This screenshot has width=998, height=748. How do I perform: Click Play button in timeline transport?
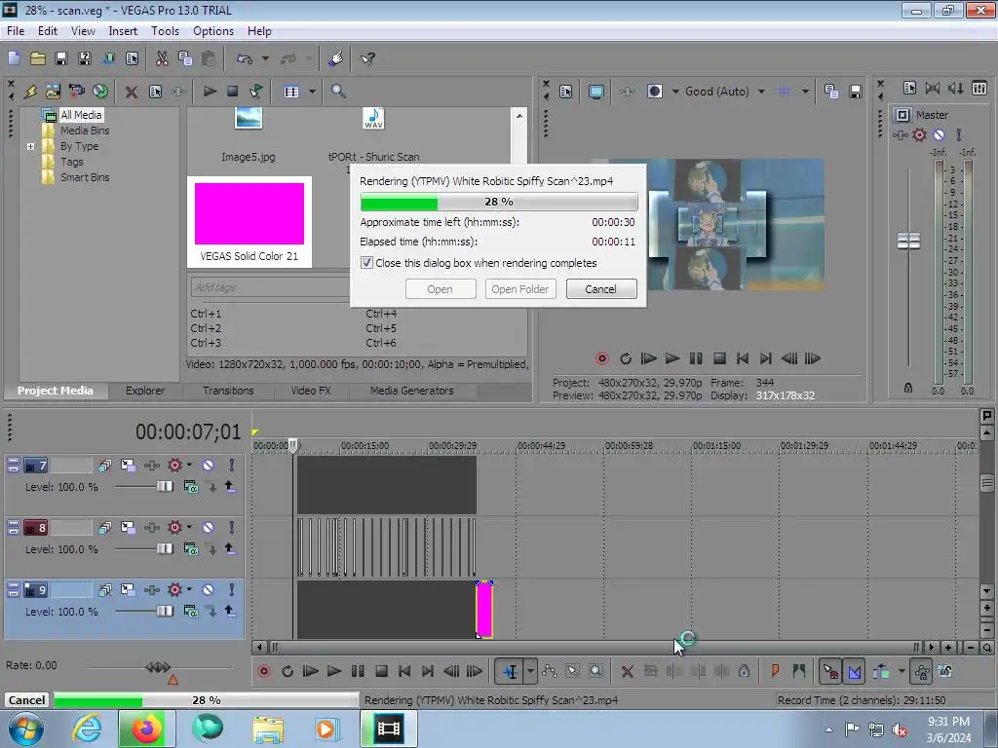(x=333, y=671)
